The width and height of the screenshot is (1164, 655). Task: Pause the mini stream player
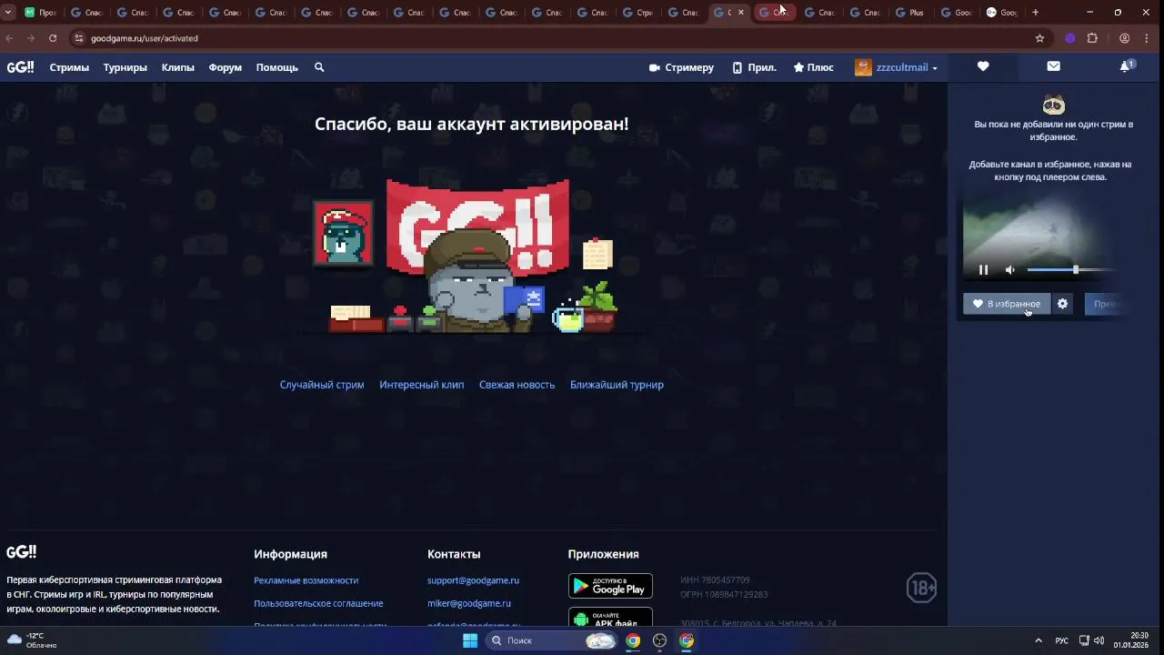983,270
